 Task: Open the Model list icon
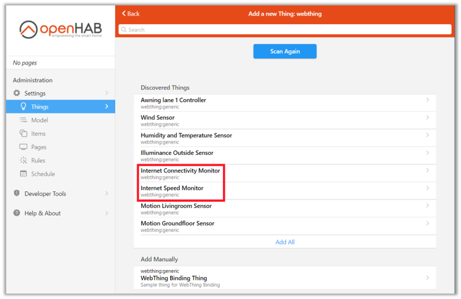[x=24, y=120]
